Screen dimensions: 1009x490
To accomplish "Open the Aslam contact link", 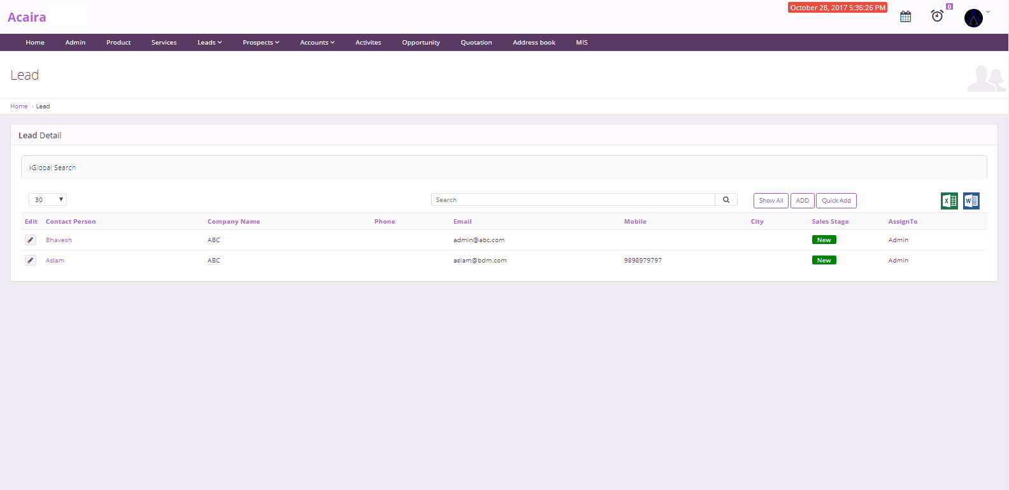I will (x=55, y=261).
